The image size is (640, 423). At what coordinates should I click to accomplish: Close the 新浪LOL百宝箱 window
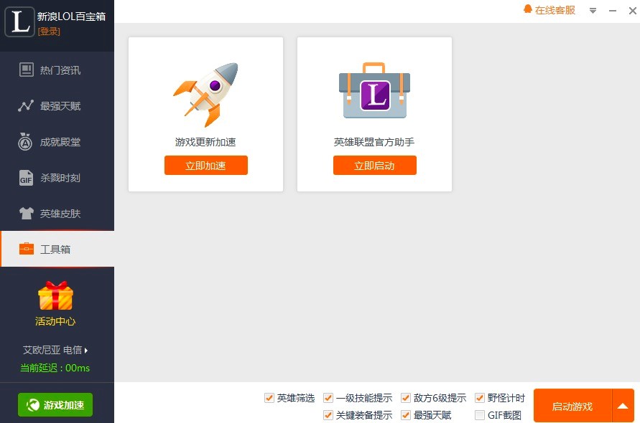632,11
